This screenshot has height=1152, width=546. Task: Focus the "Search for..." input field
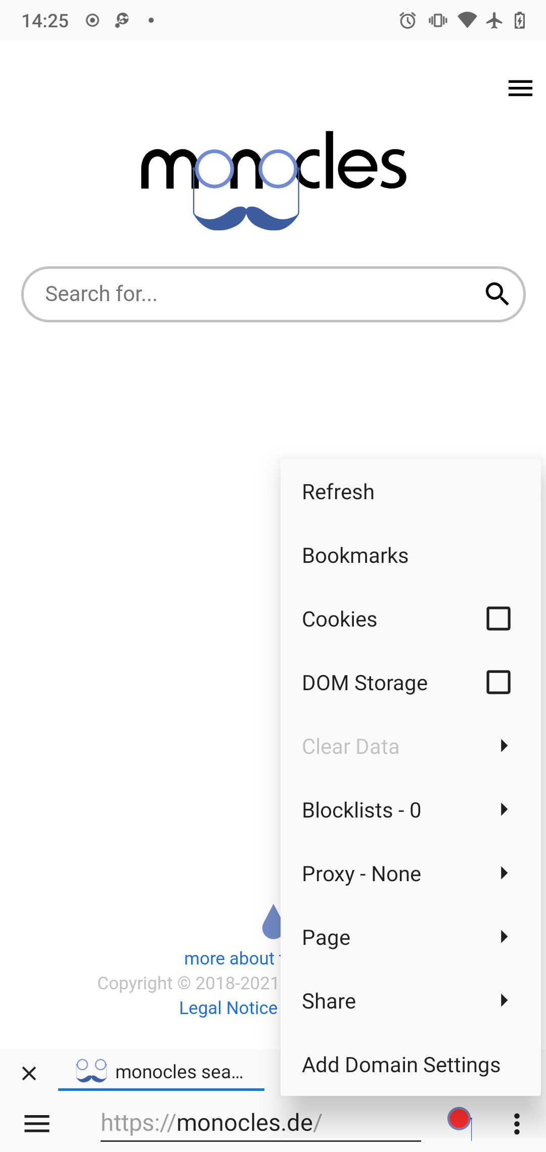point(253,294)
